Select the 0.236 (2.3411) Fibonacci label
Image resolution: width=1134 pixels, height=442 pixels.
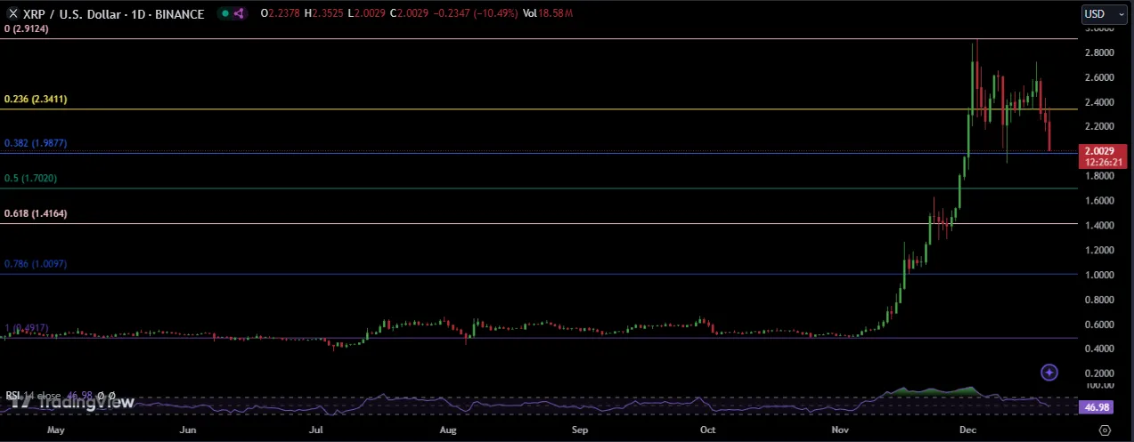pos(36,100)
